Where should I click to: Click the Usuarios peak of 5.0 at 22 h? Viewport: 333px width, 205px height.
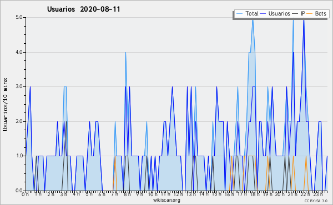304,19
